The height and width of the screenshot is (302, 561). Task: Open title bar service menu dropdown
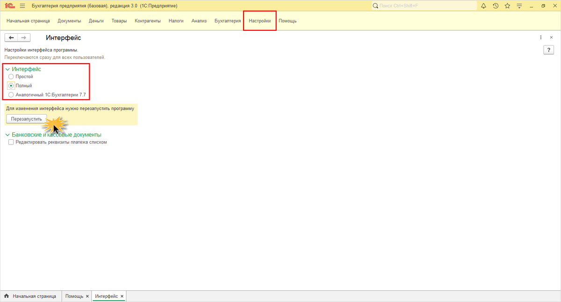coord(519,6)
